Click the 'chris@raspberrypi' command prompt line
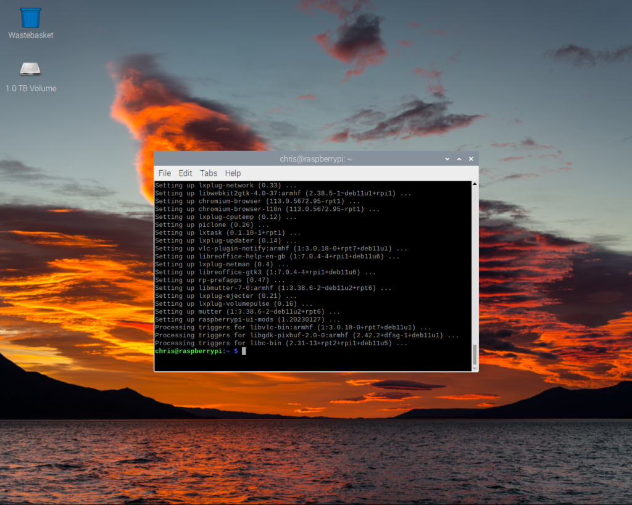Image resolution: width=632 pixels, height=505 pixels. coord(201,351)
